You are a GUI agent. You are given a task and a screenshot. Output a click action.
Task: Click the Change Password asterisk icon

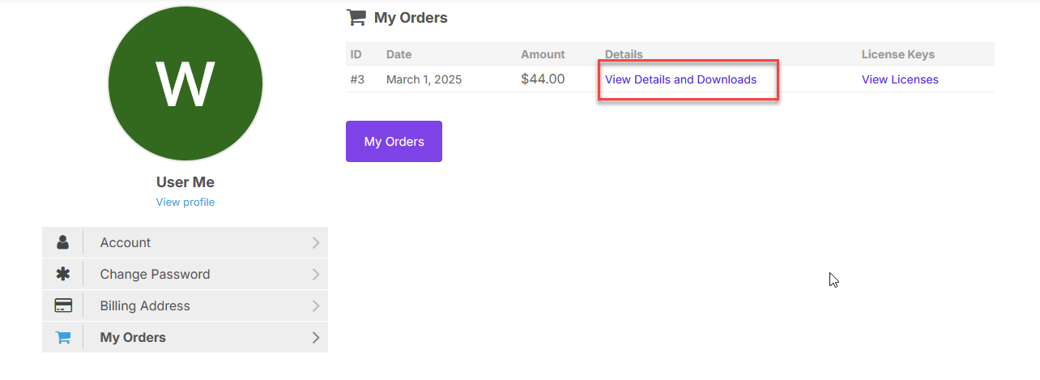(x=63, y=274)
